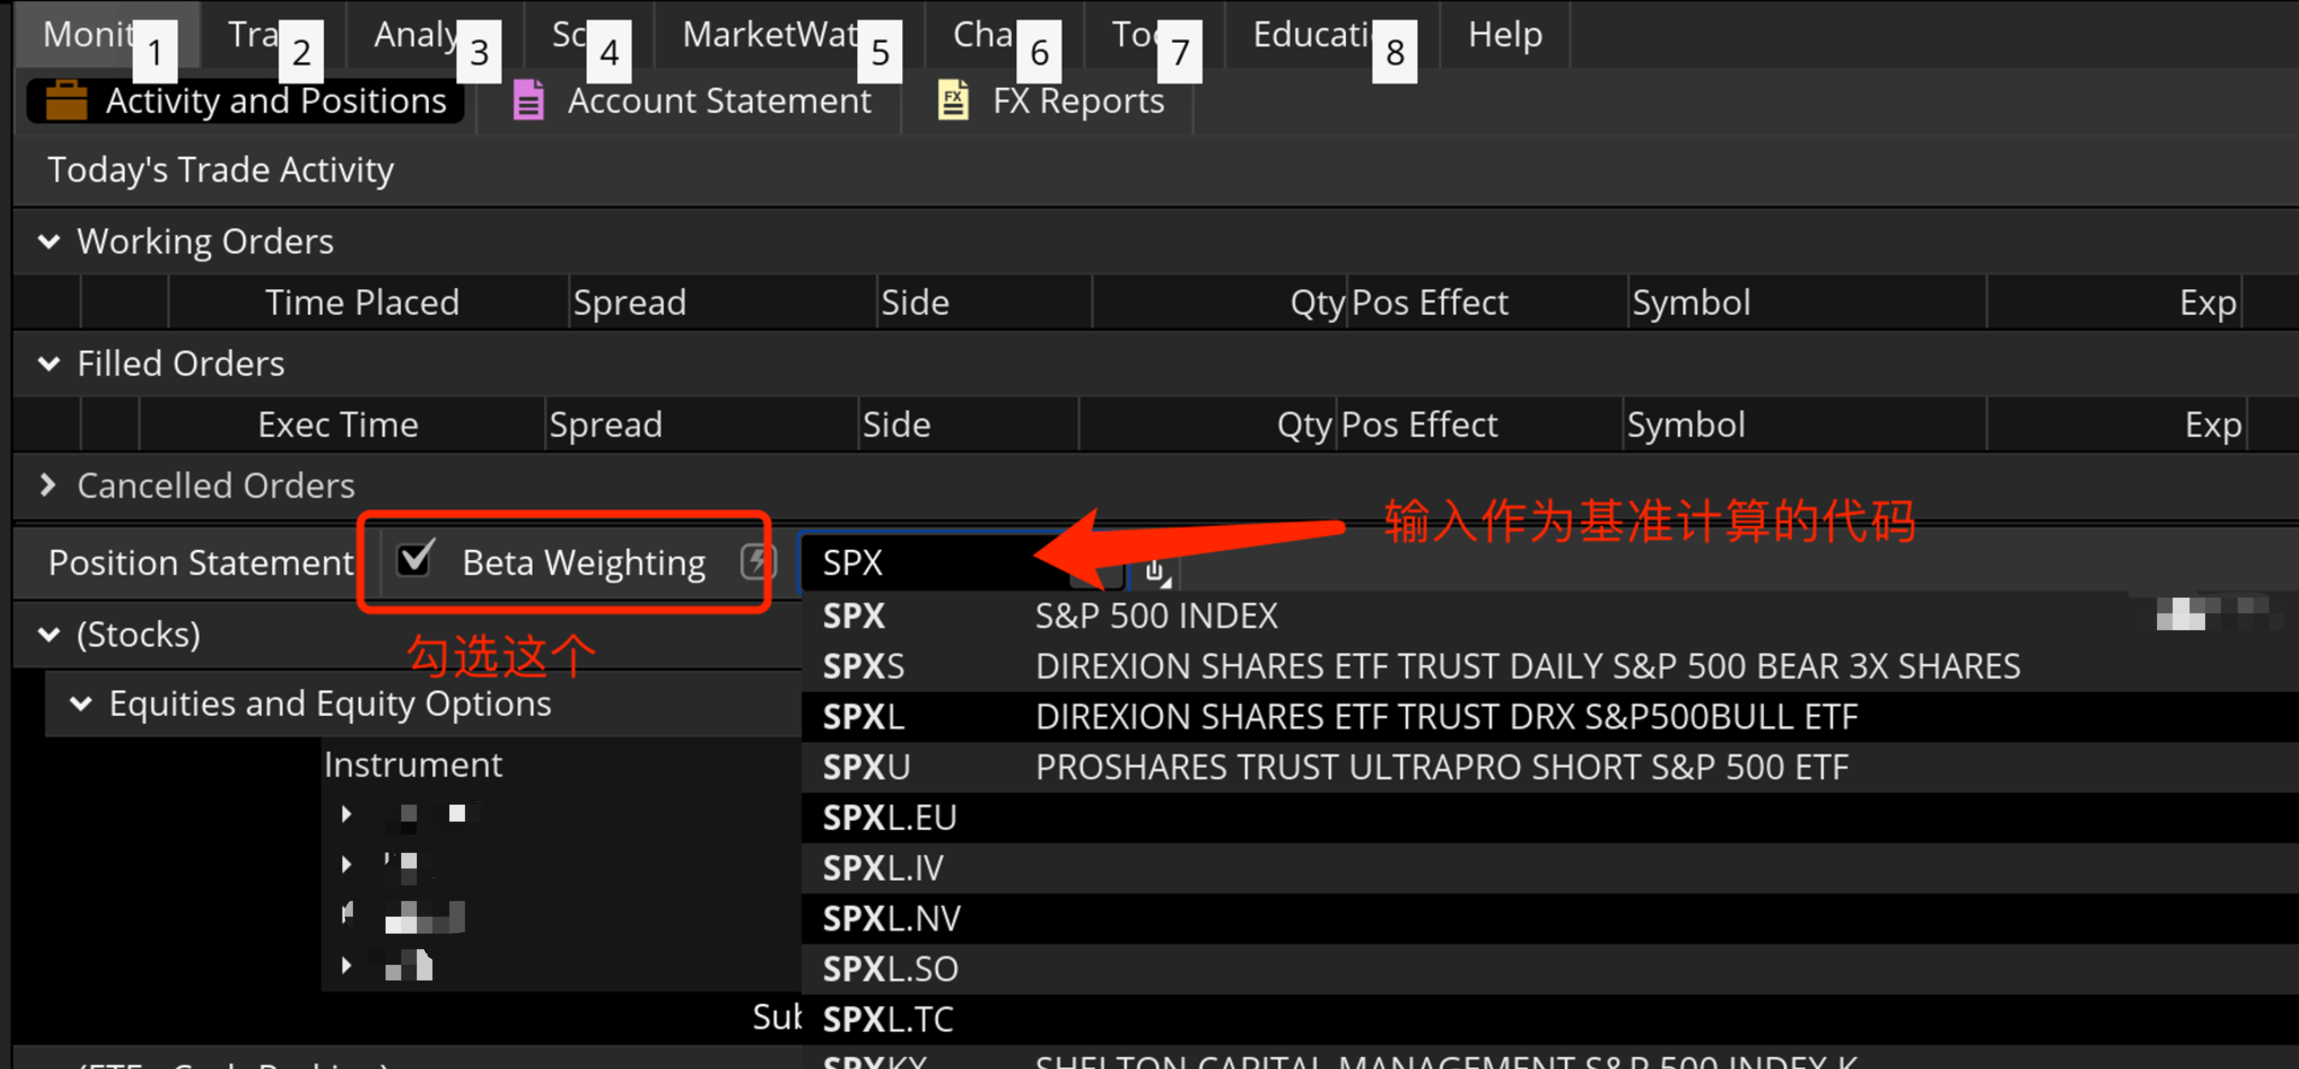Open the Education tab
Image resolution: width=2299 pixels, height=1069 pixels.
[1333, 34]
